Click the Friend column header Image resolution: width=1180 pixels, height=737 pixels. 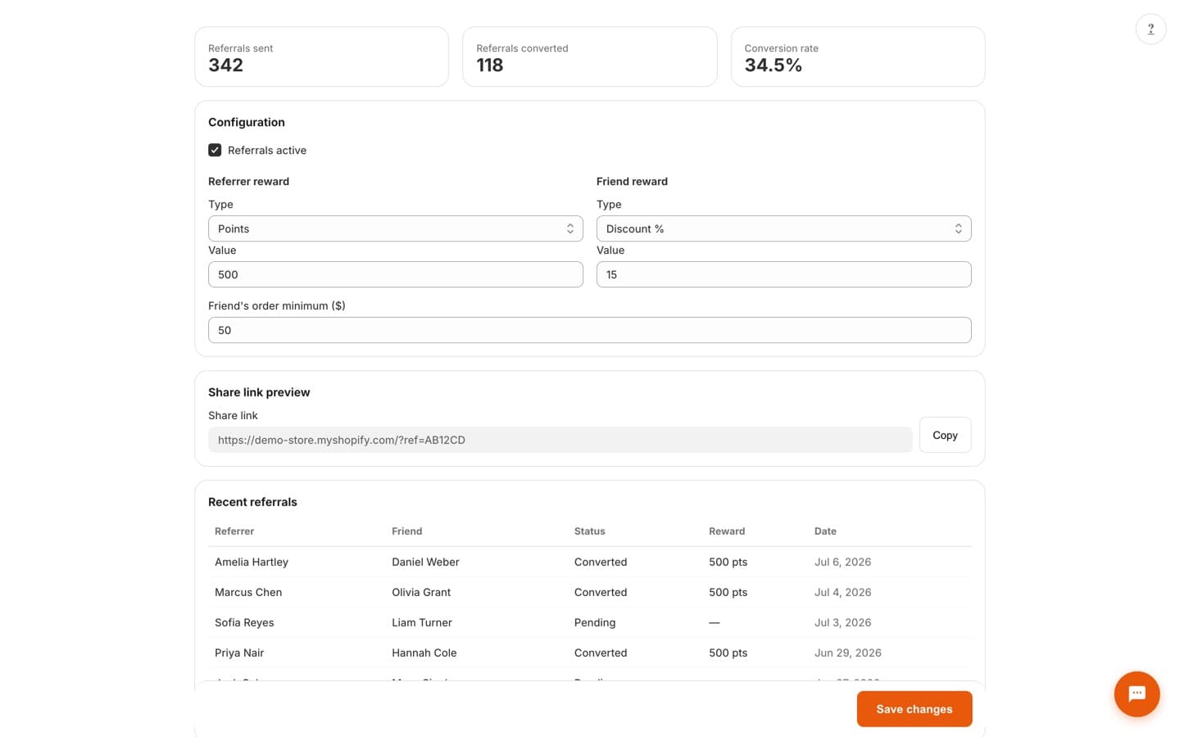(407, 531)
